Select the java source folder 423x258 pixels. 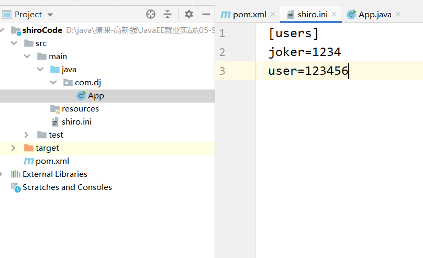point(69,70)
